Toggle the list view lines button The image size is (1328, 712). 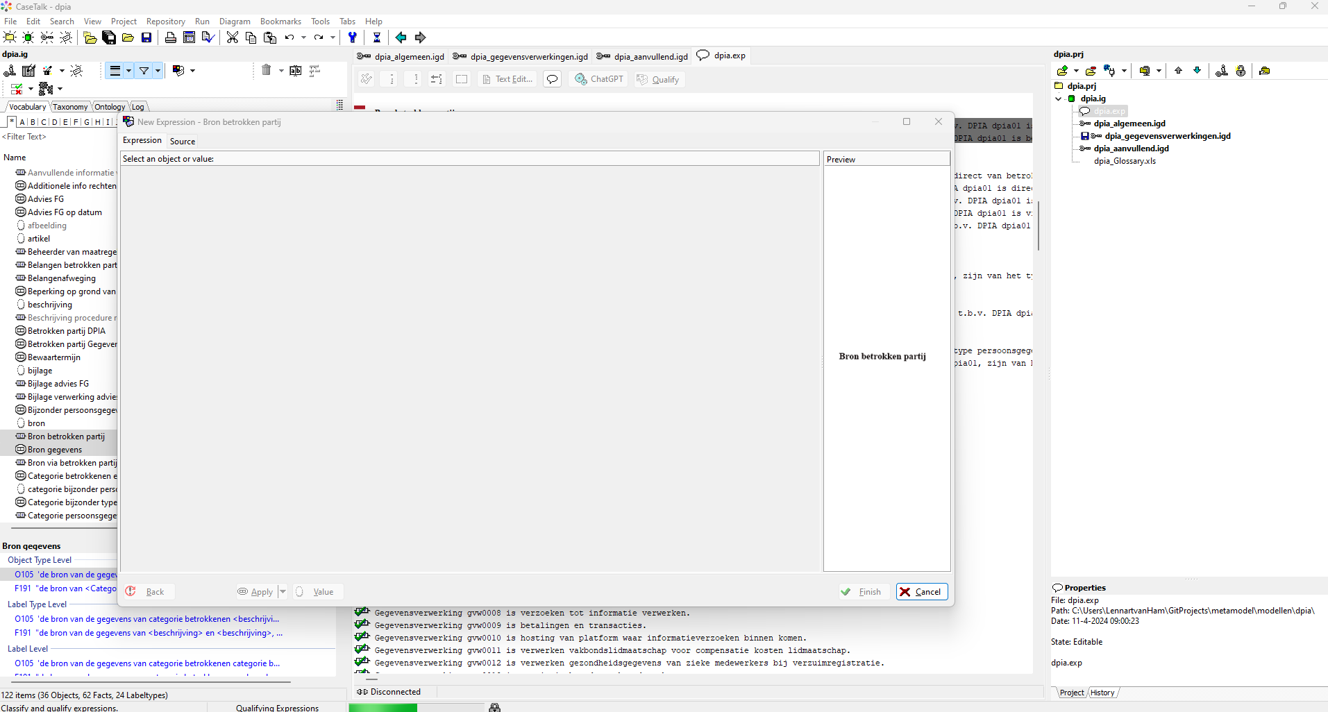115,71
